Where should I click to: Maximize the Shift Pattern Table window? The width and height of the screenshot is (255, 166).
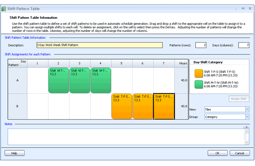pyautogui.click(x=243, y=9)
